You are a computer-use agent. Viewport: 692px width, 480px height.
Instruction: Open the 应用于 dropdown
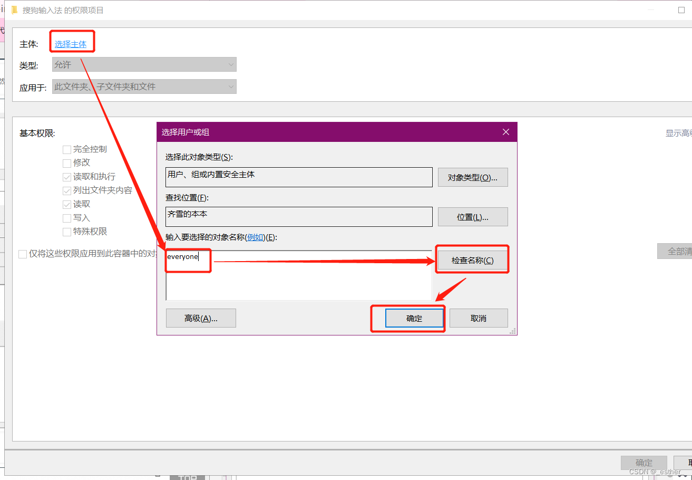(x=144, y=87)
